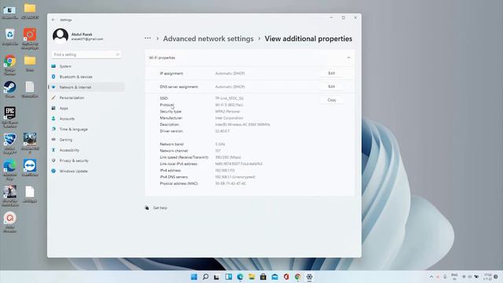Select the Driver version value
This screenshot has height=283, width=503.
[222, 131]
